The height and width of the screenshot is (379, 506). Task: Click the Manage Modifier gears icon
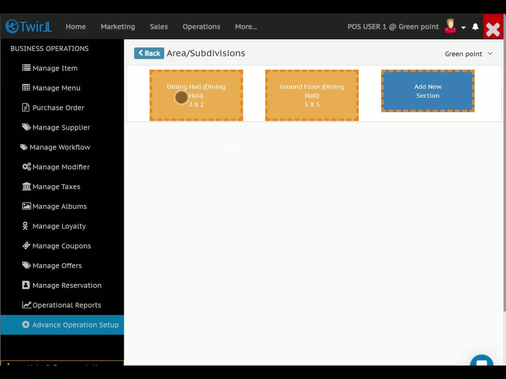point(26,166)
